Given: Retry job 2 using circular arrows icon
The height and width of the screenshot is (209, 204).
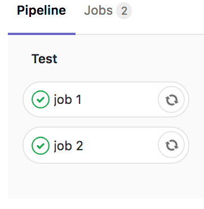Looking at the screenshot, I should tap(171, 145).
